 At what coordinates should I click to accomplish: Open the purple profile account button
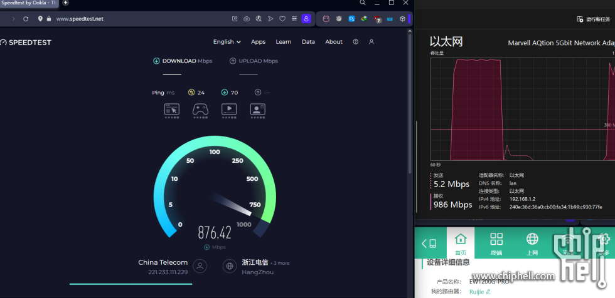click(306, 18)
